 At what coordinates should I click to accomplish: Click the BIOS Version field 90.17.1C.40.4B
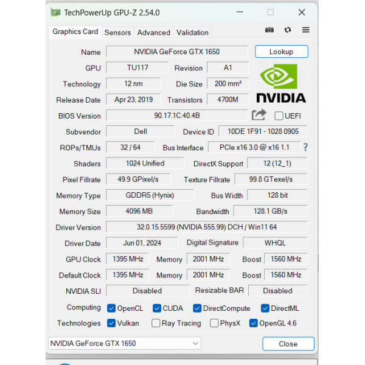177,116
